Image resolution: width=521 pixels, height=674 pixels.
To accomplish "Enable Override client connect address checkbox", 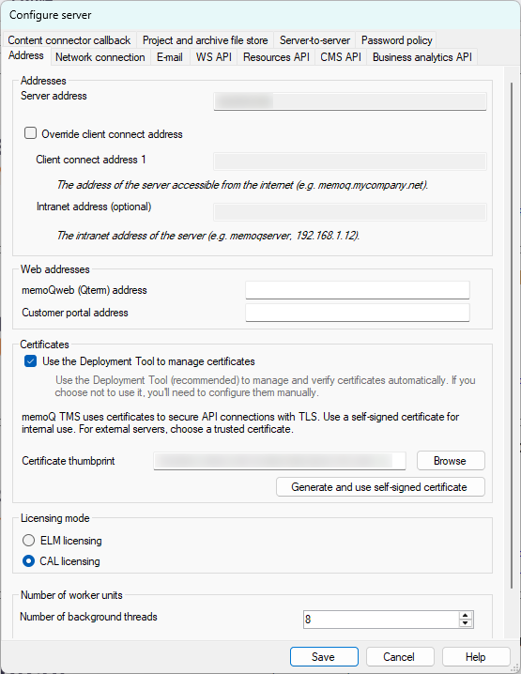I will point(31,133).
